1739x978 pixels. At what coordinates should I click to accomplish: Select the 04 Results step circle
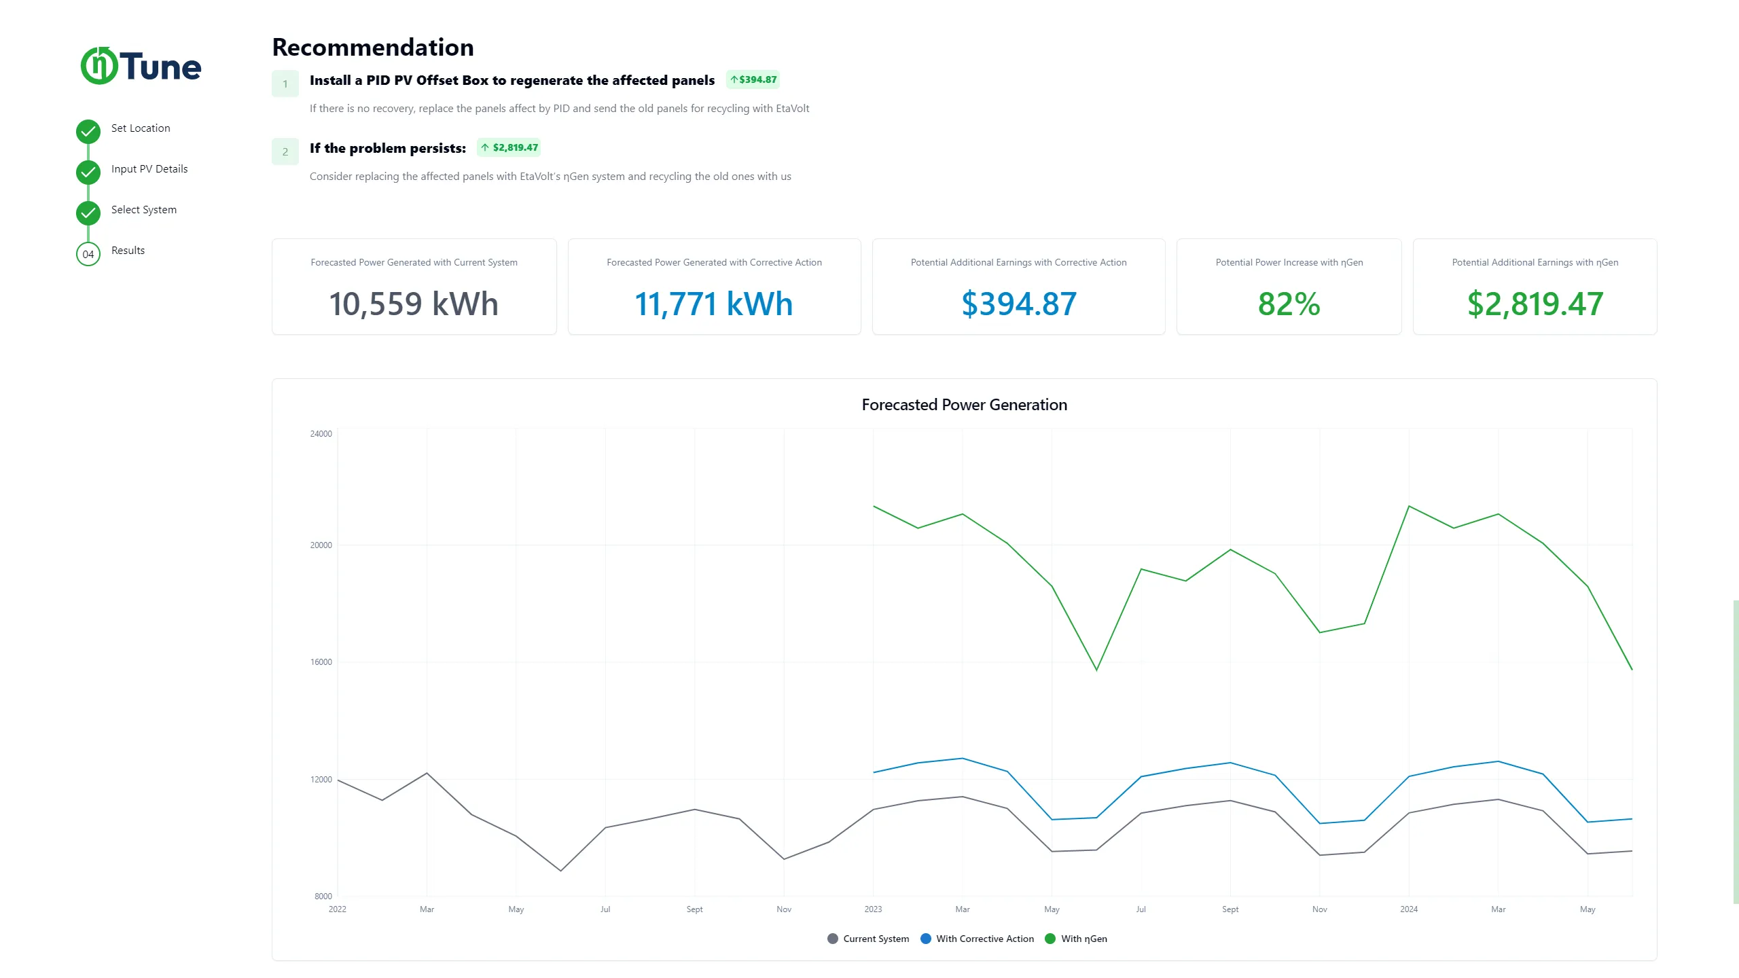[88, 254]
